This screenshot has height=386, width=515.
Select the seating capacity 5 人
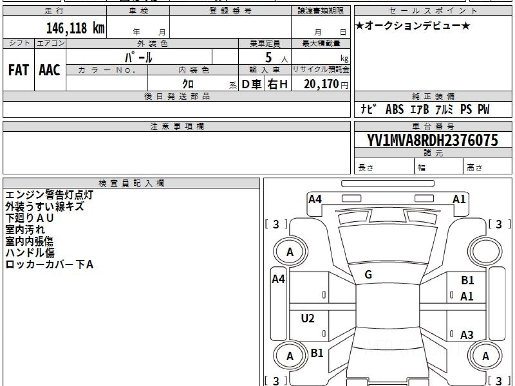click(276, 57)
